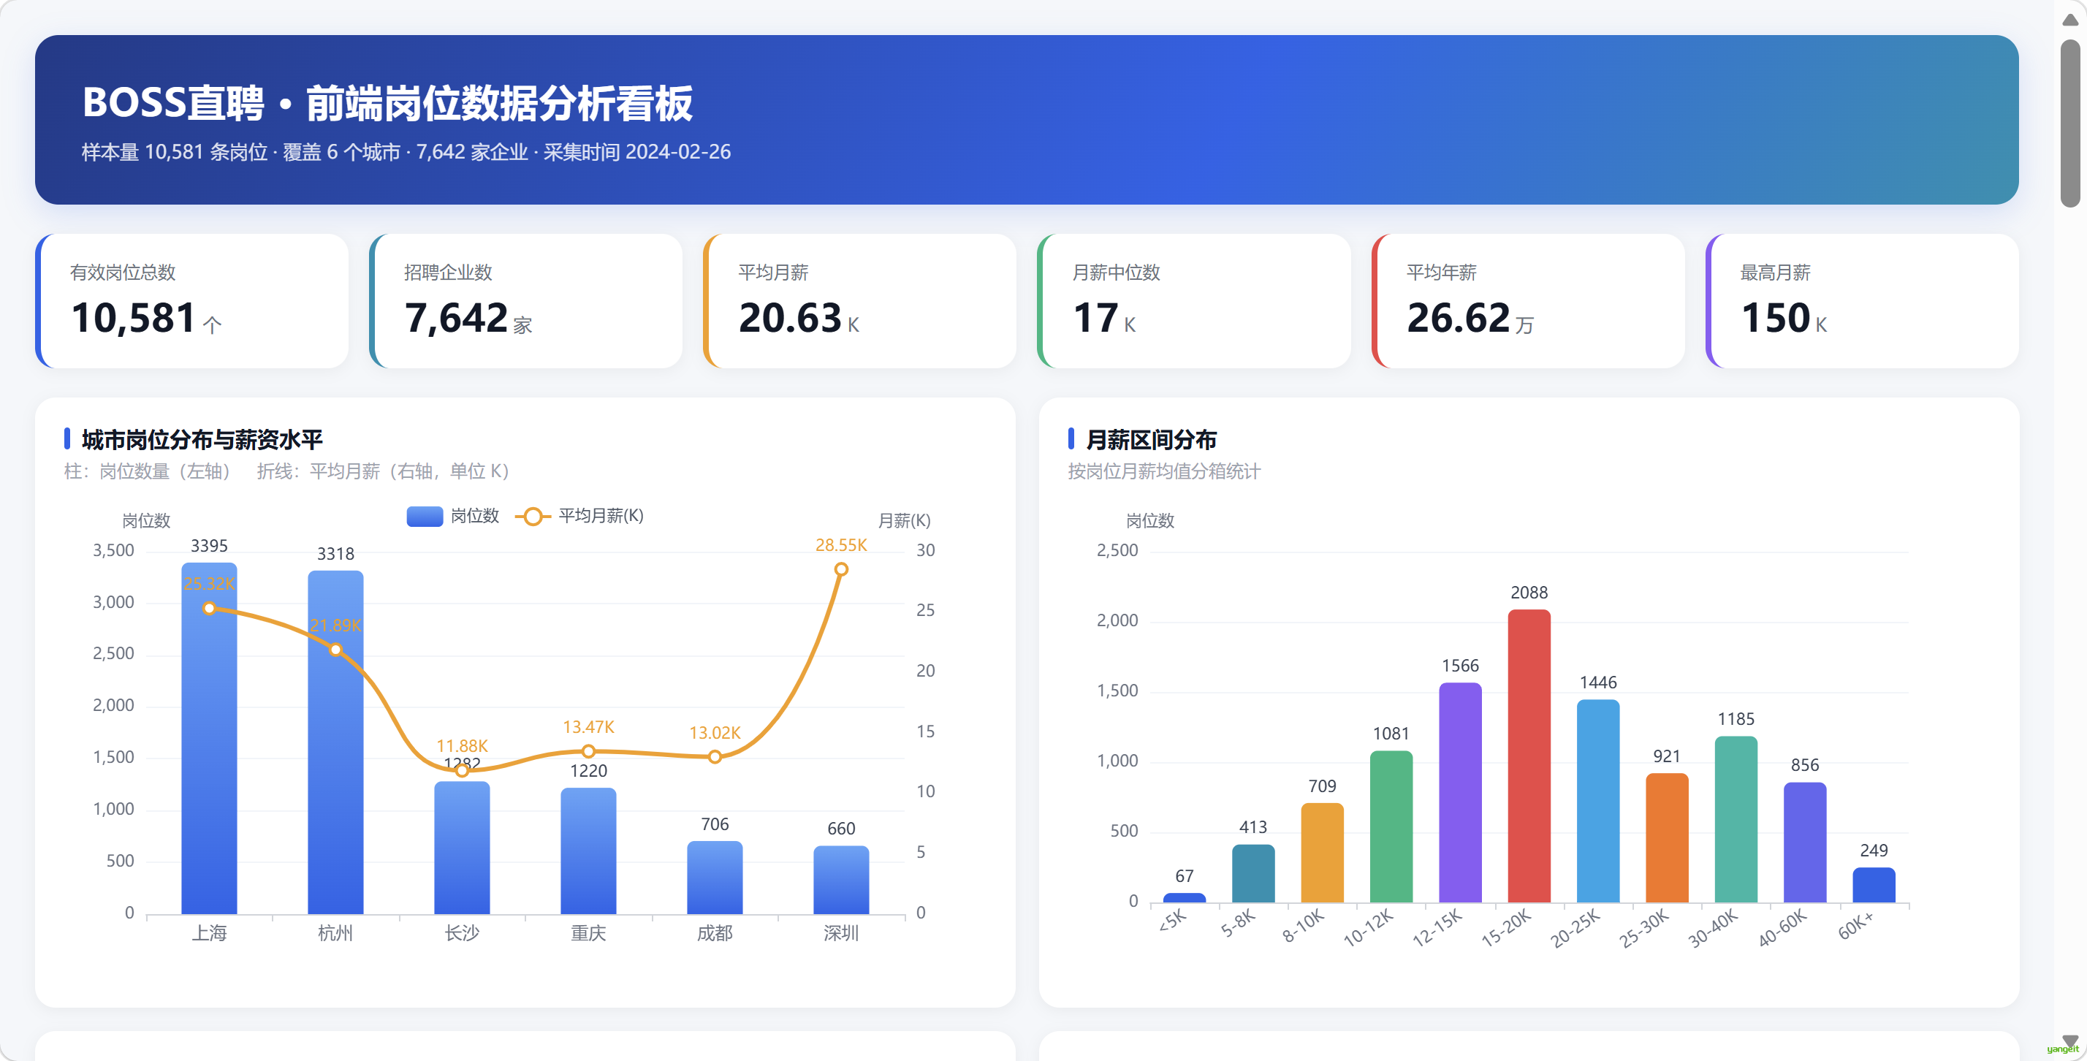This screenshot has width=2087, height=1061.
Task: Click the 11.88K salary line point
Action: [462, 770]
